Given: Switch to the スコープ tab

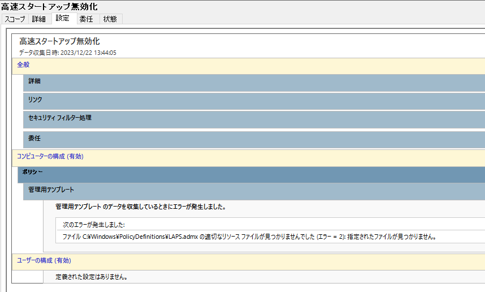Looking at the screenshot, I should [x=15, y=19].
